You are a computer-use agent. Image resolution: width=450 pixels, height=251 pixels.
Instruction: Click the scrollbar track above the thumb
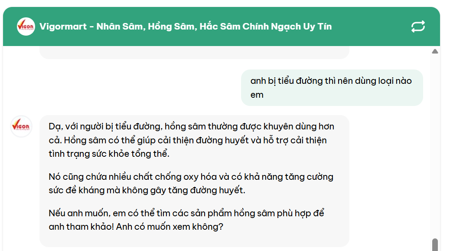435,143
